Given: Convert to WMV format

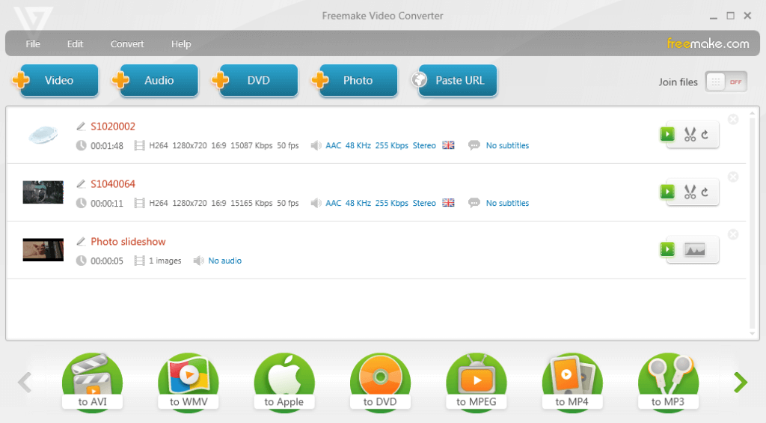Looking at the screenshot, I should [188, 382].
